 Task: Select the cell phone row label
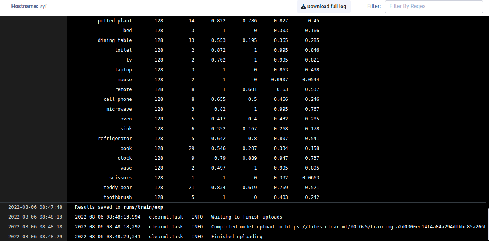coord(118,99)
